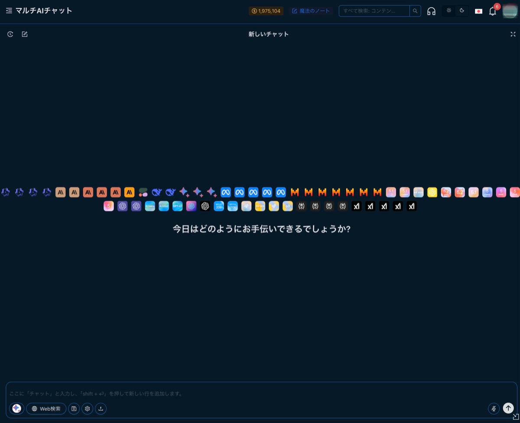Open the user avatar menu
This screenshot has width=520, height=423.
(x=510, y=11)
